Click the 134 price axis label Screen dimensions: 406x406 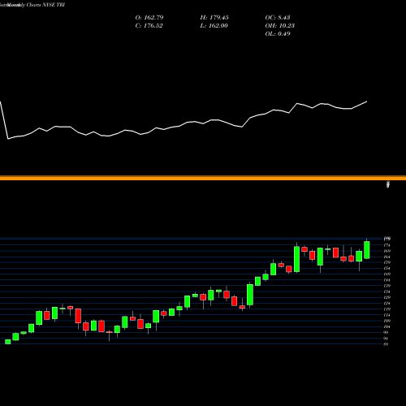tap(387, 292)
